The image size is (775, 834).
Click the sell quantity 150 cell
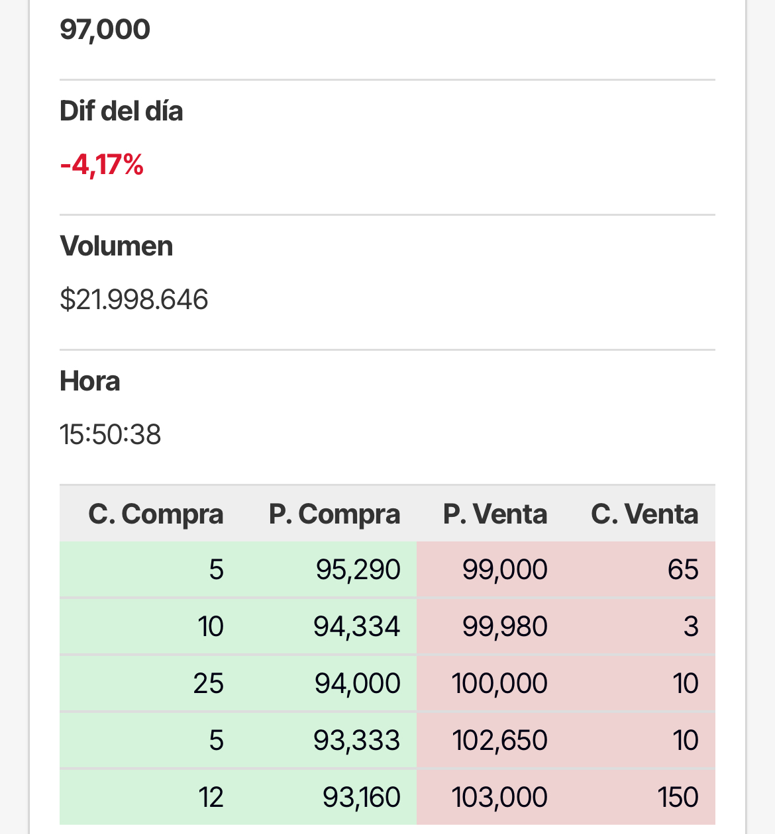click(x=678, y=798)
